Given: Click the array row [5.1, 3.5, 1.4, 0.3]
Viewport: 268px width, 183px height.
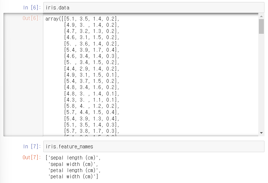Looking at the screenshot, I should [x=91, y=125].
